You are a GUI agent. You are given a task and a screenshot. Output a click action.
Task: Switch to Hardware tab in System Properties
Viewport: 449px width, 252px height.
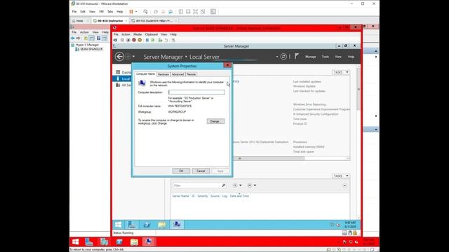(x=163, y=74)
